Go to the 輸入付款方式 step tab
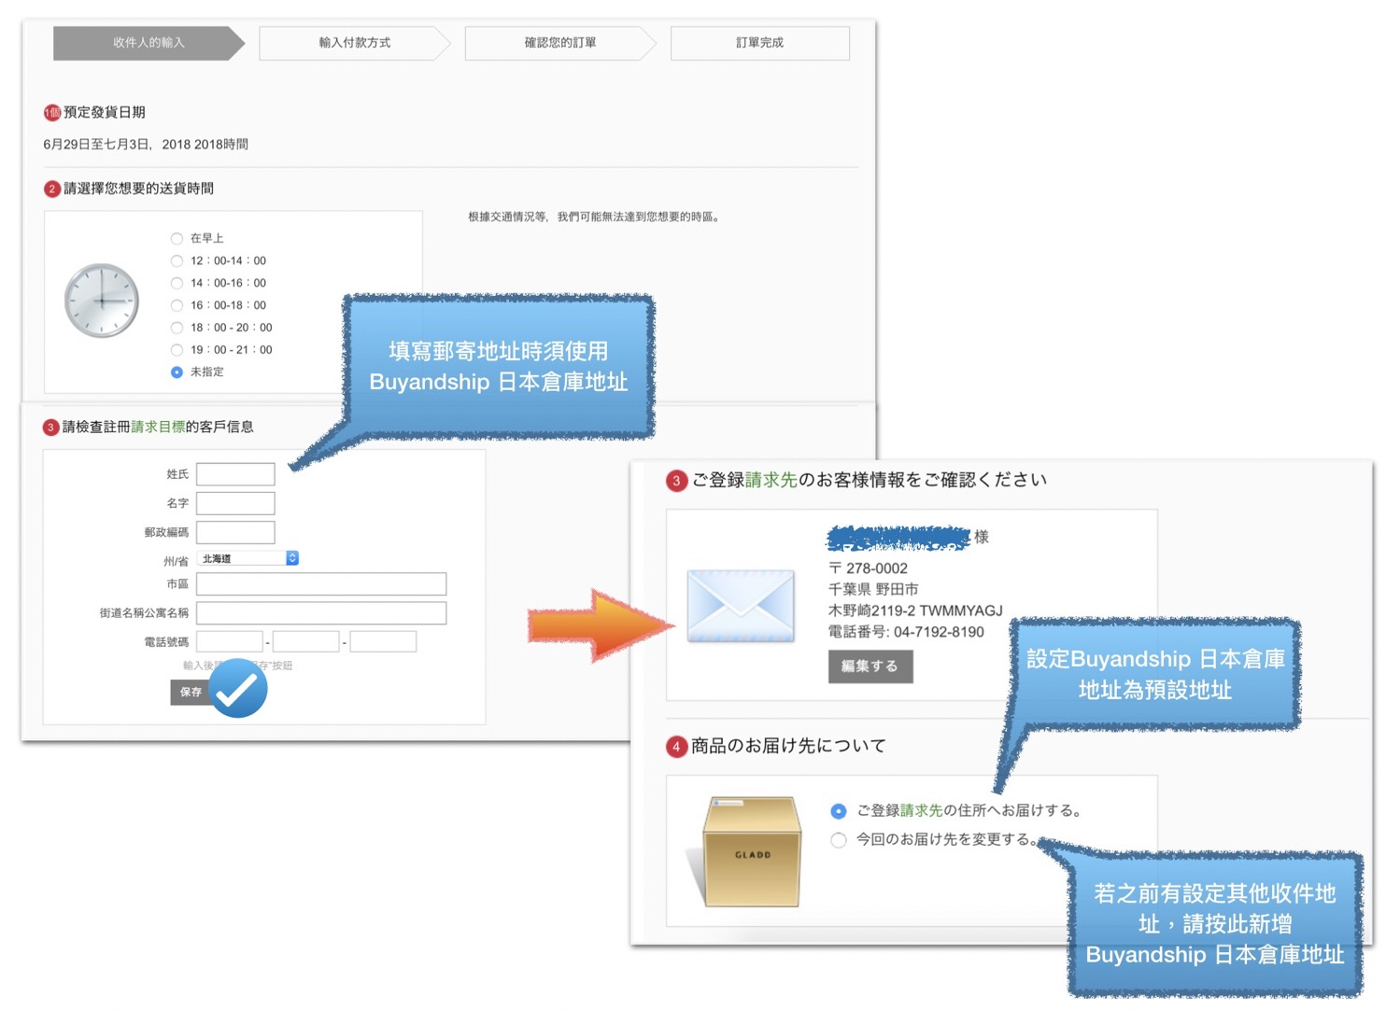The image size is (1386, 1010). click(354, 43)
